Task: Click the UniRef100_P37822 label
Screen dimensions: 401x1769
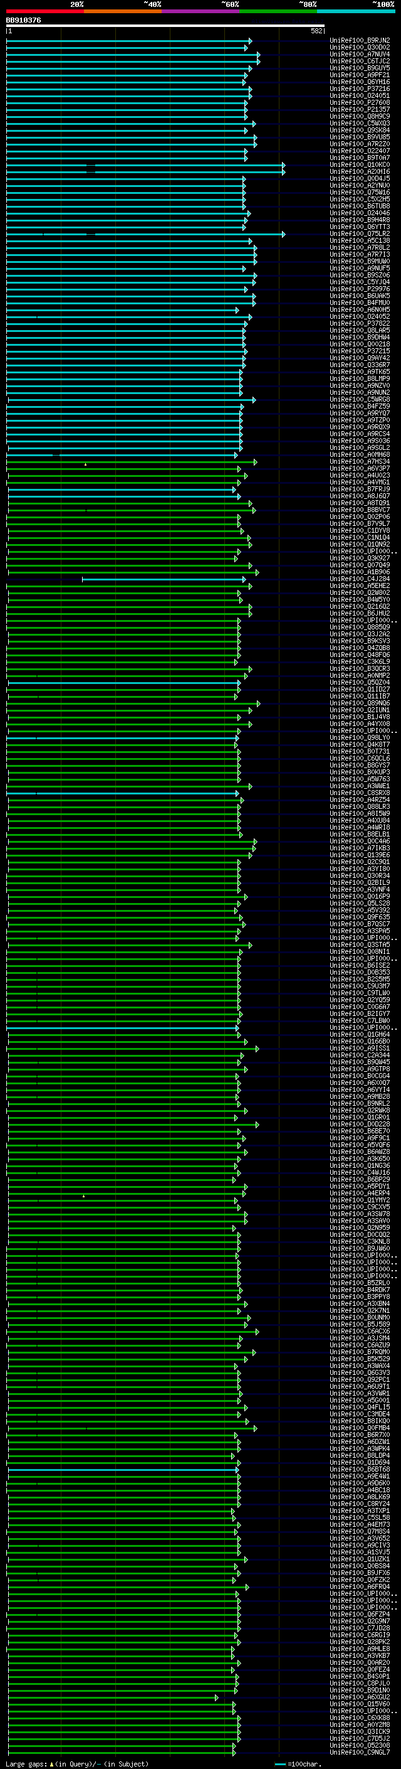Action: click(x=360, y=323)
